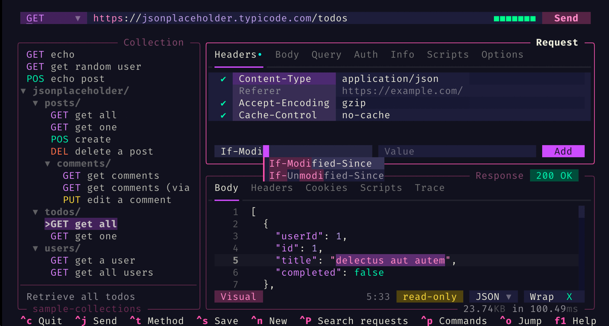Click the green loading progress indicator

(x=514, y=18)
